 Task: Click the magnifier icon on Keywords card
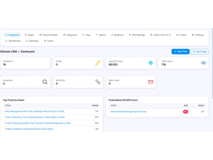[45, 82]
